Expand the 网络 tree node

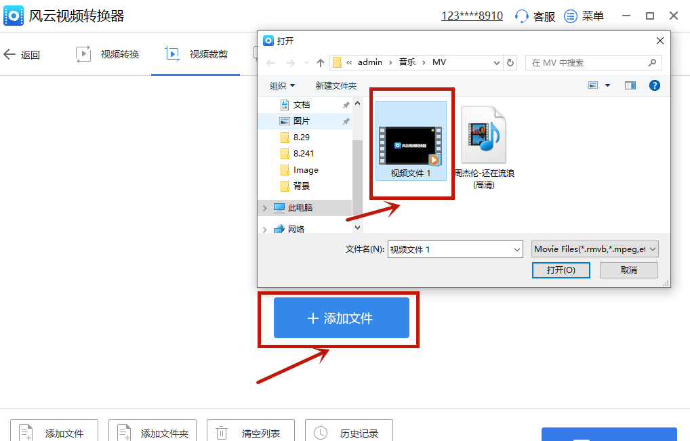pyautogui.click(x=264, y=230)
